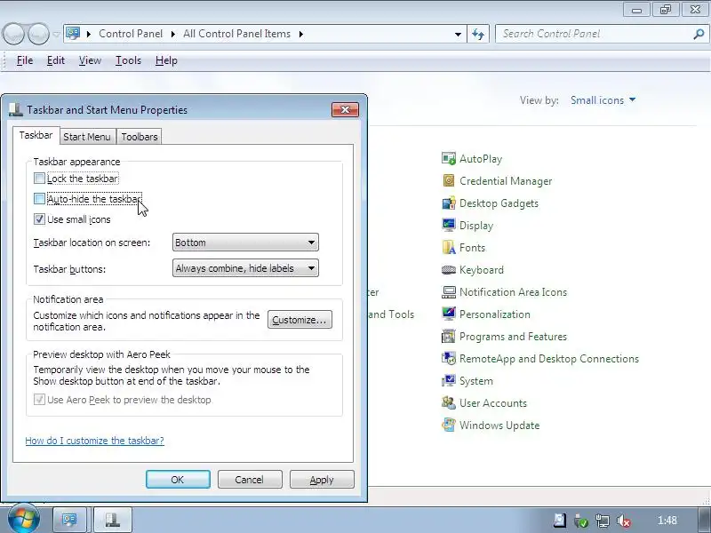Click the Customize... button

300,320
